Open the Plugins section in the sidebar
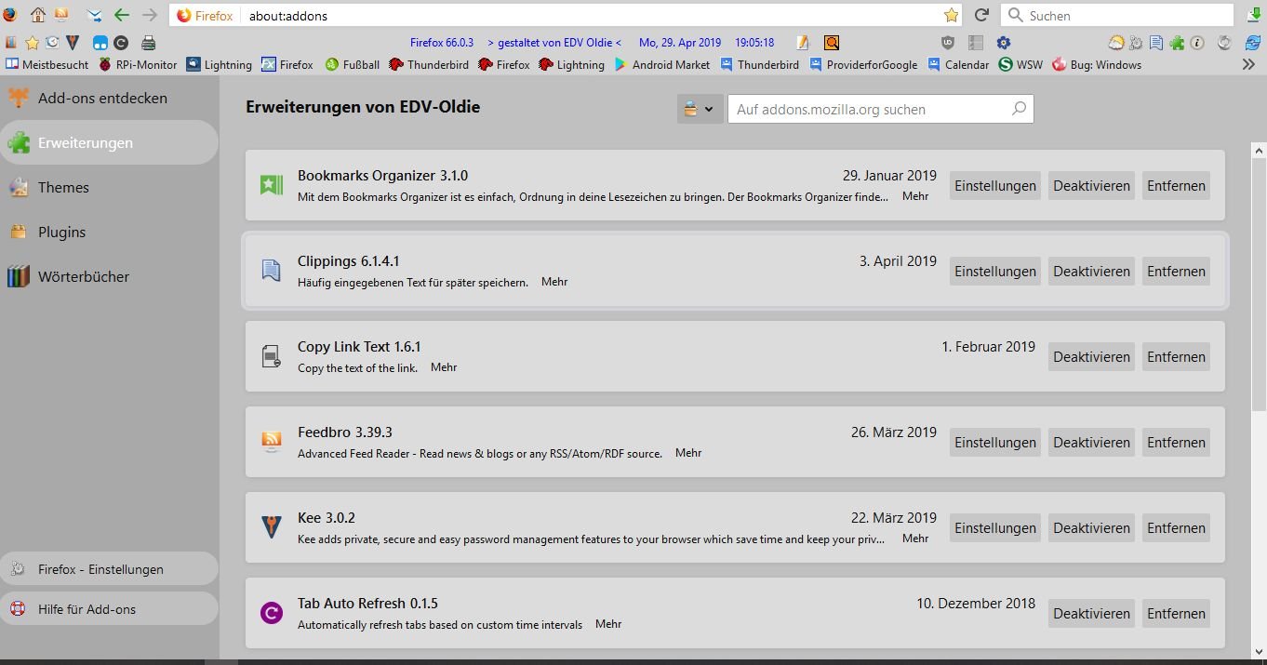 (61, 233)
